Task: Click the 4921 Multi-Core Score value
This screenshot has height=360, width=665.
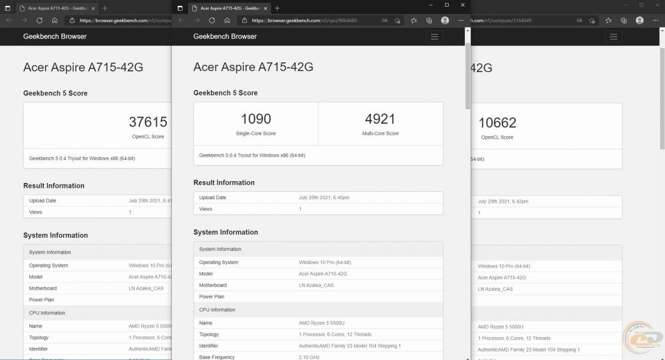Action: [380, 119]
